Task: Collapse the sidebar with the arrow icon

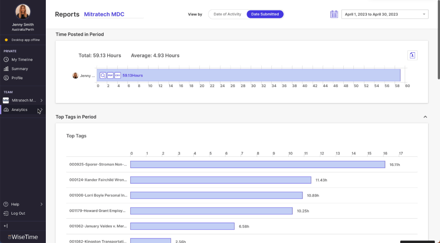Action: pyautogui.click(x=6, y=226)
